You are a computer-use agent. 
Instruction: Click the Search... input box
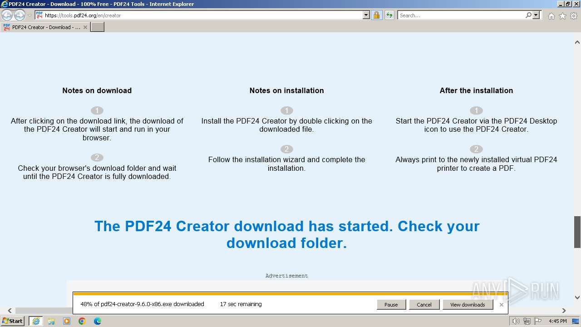[461, 15]
